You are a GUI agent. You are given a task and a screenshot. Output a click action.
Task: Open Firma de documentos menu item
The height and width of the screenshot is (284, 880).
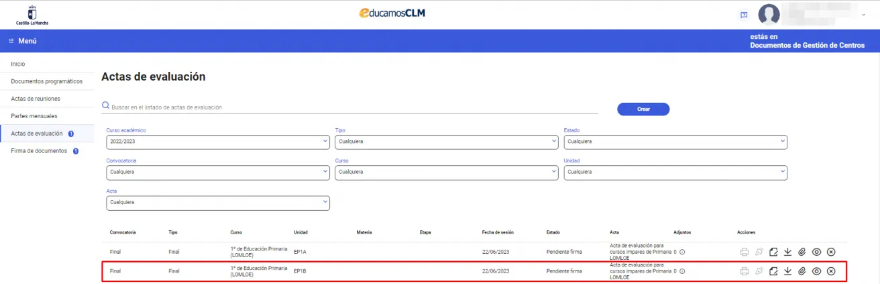pos(39,150)
